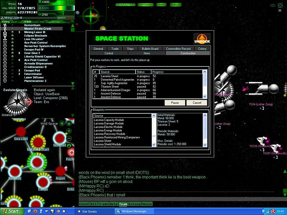
Task: Click the cube icon beside Escape Pod IV
Action: 5,50
